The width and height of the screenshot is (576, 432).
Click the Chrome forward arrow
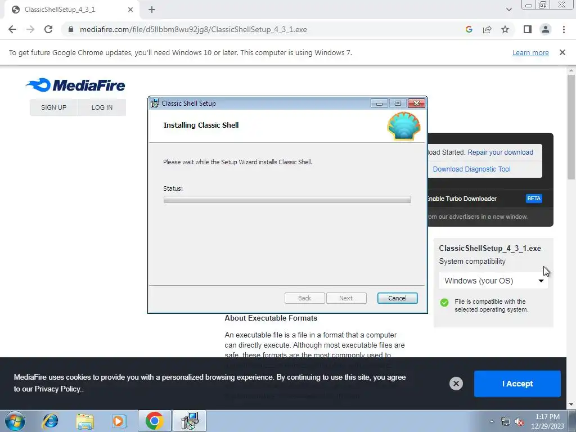point(30,29)
